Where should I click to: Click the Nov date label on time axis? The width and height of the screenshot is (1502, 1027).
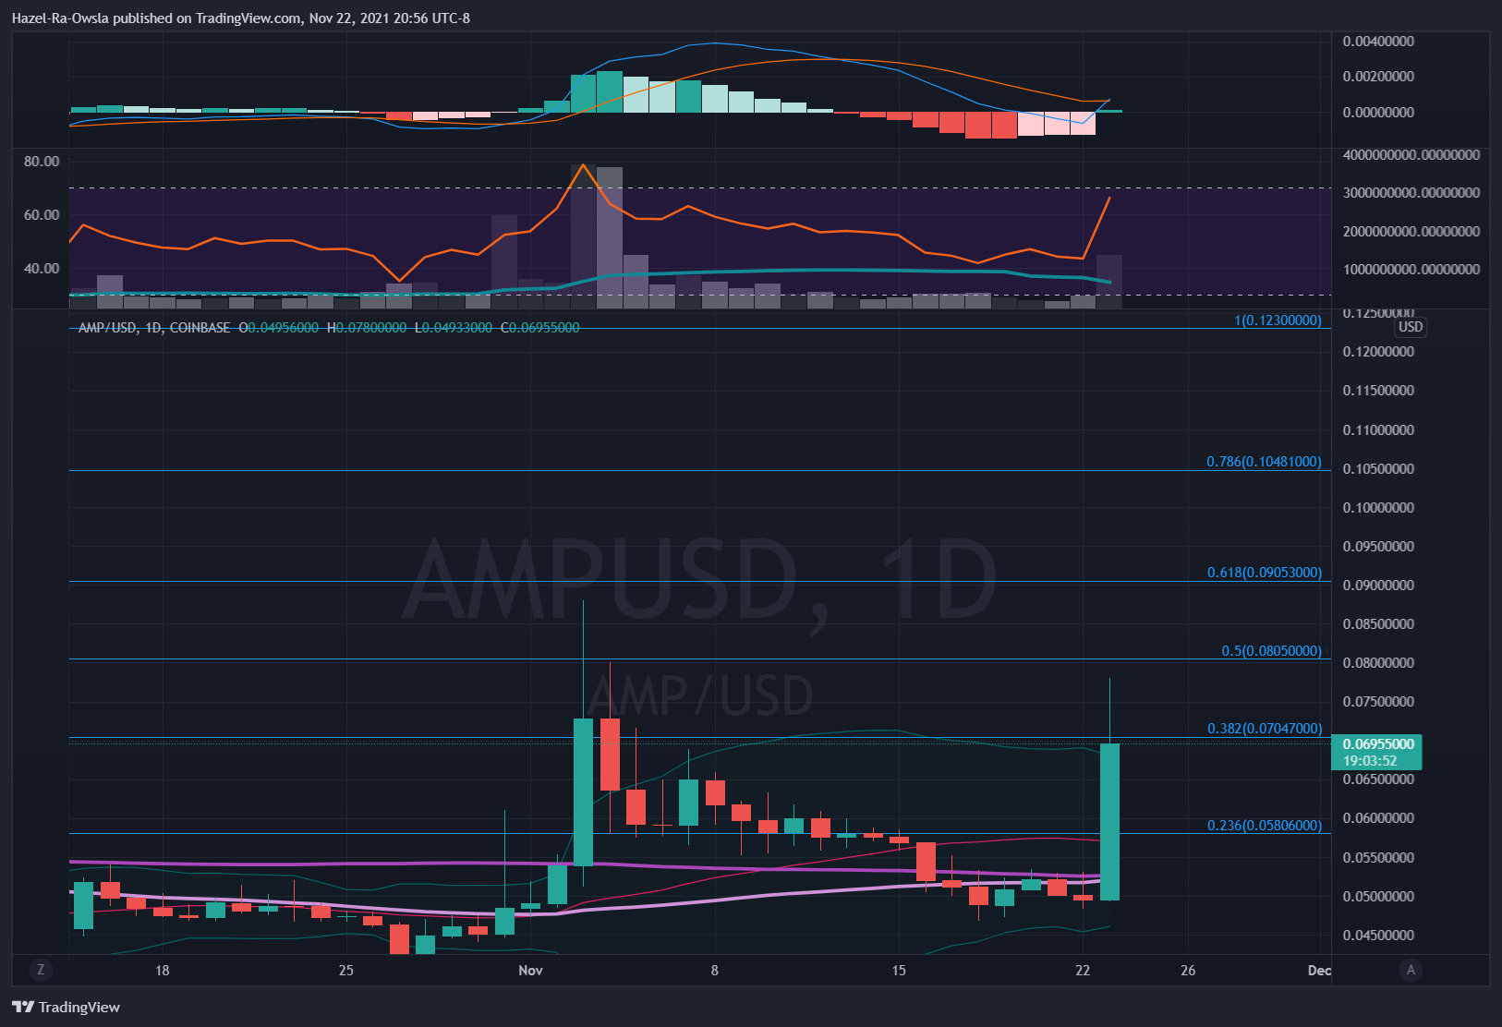(x=530, y=970)
